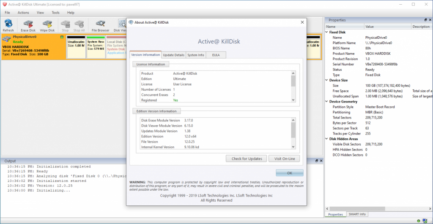Undock the Output panel
Screen dimensions: 433x224
point(317,161)
